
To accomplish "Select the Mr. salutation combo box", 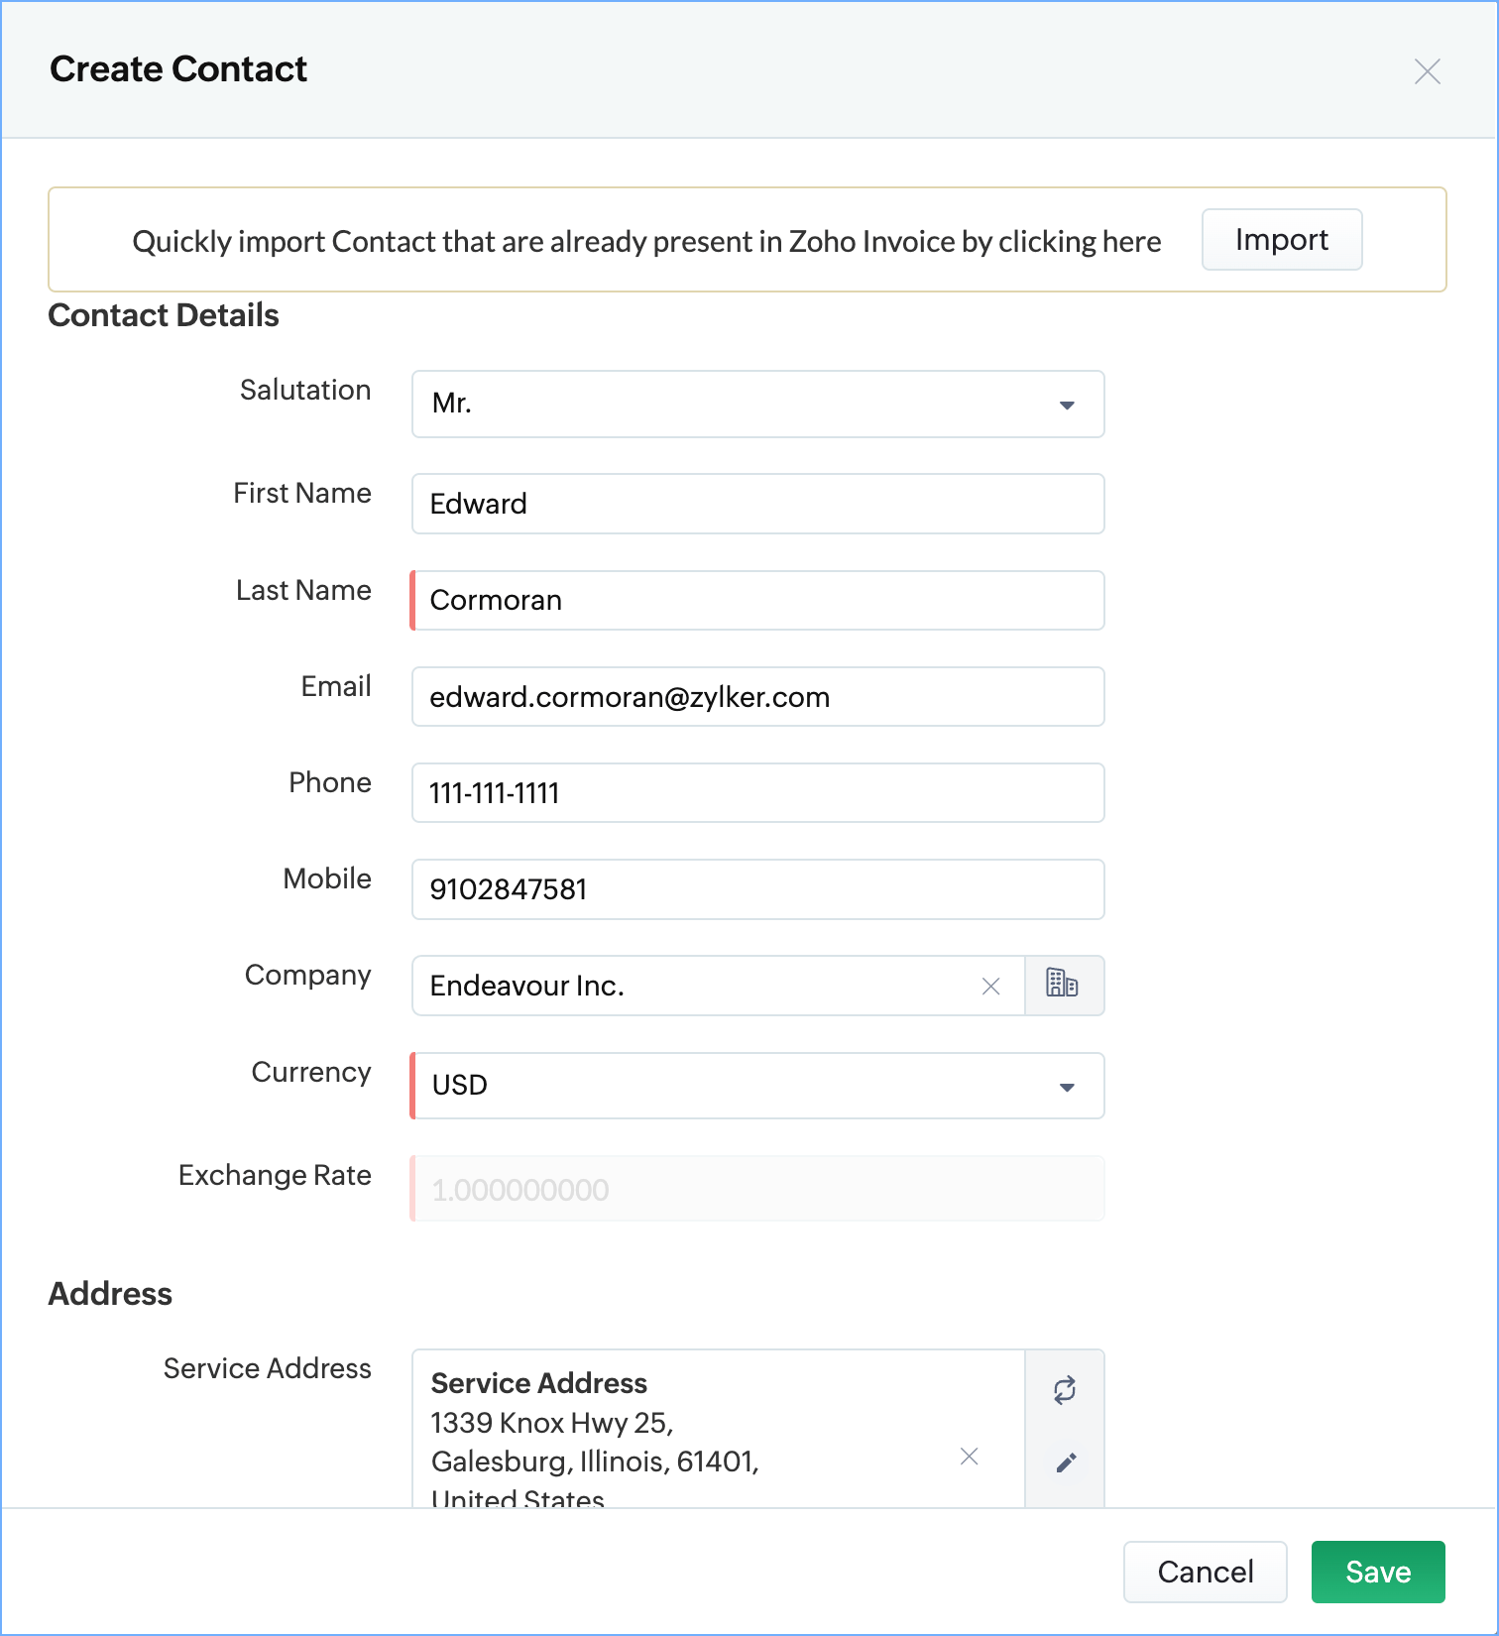I will (x=734, y=404).
